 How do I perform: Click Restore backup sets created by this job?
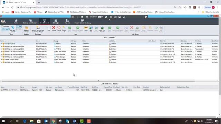pyautogui.click(x=38, y=29)
